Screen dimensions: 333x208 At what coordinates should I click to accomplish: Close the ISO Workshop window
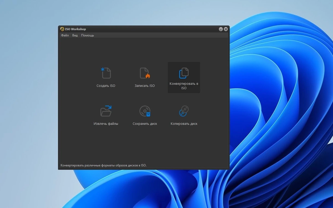pos(226,29)
